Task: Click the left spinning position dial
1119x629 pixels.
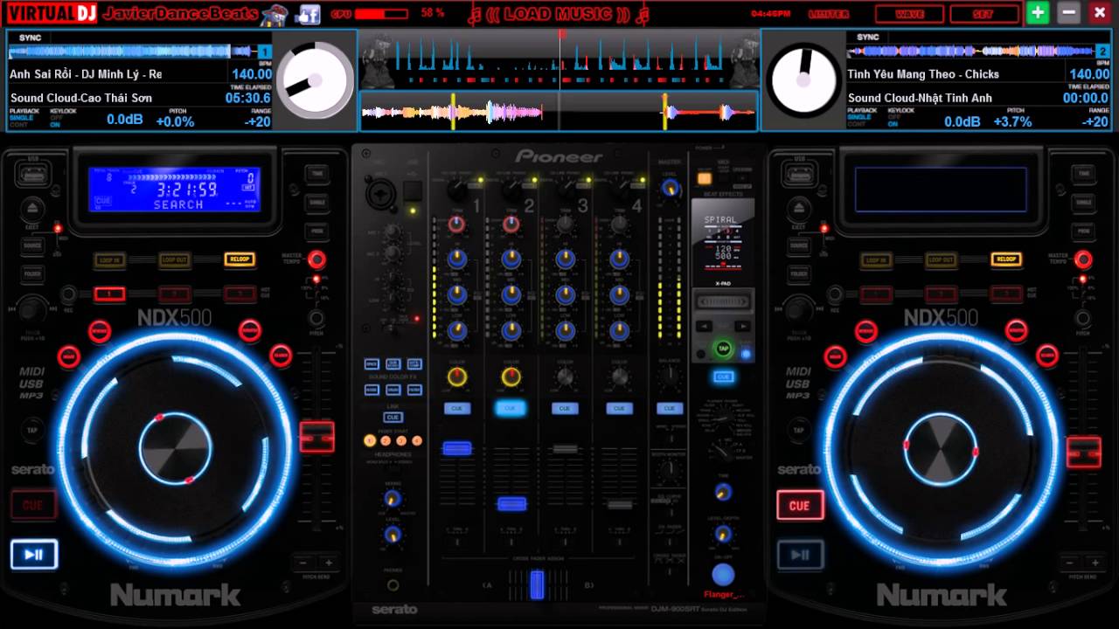Action: click(315, 80)
